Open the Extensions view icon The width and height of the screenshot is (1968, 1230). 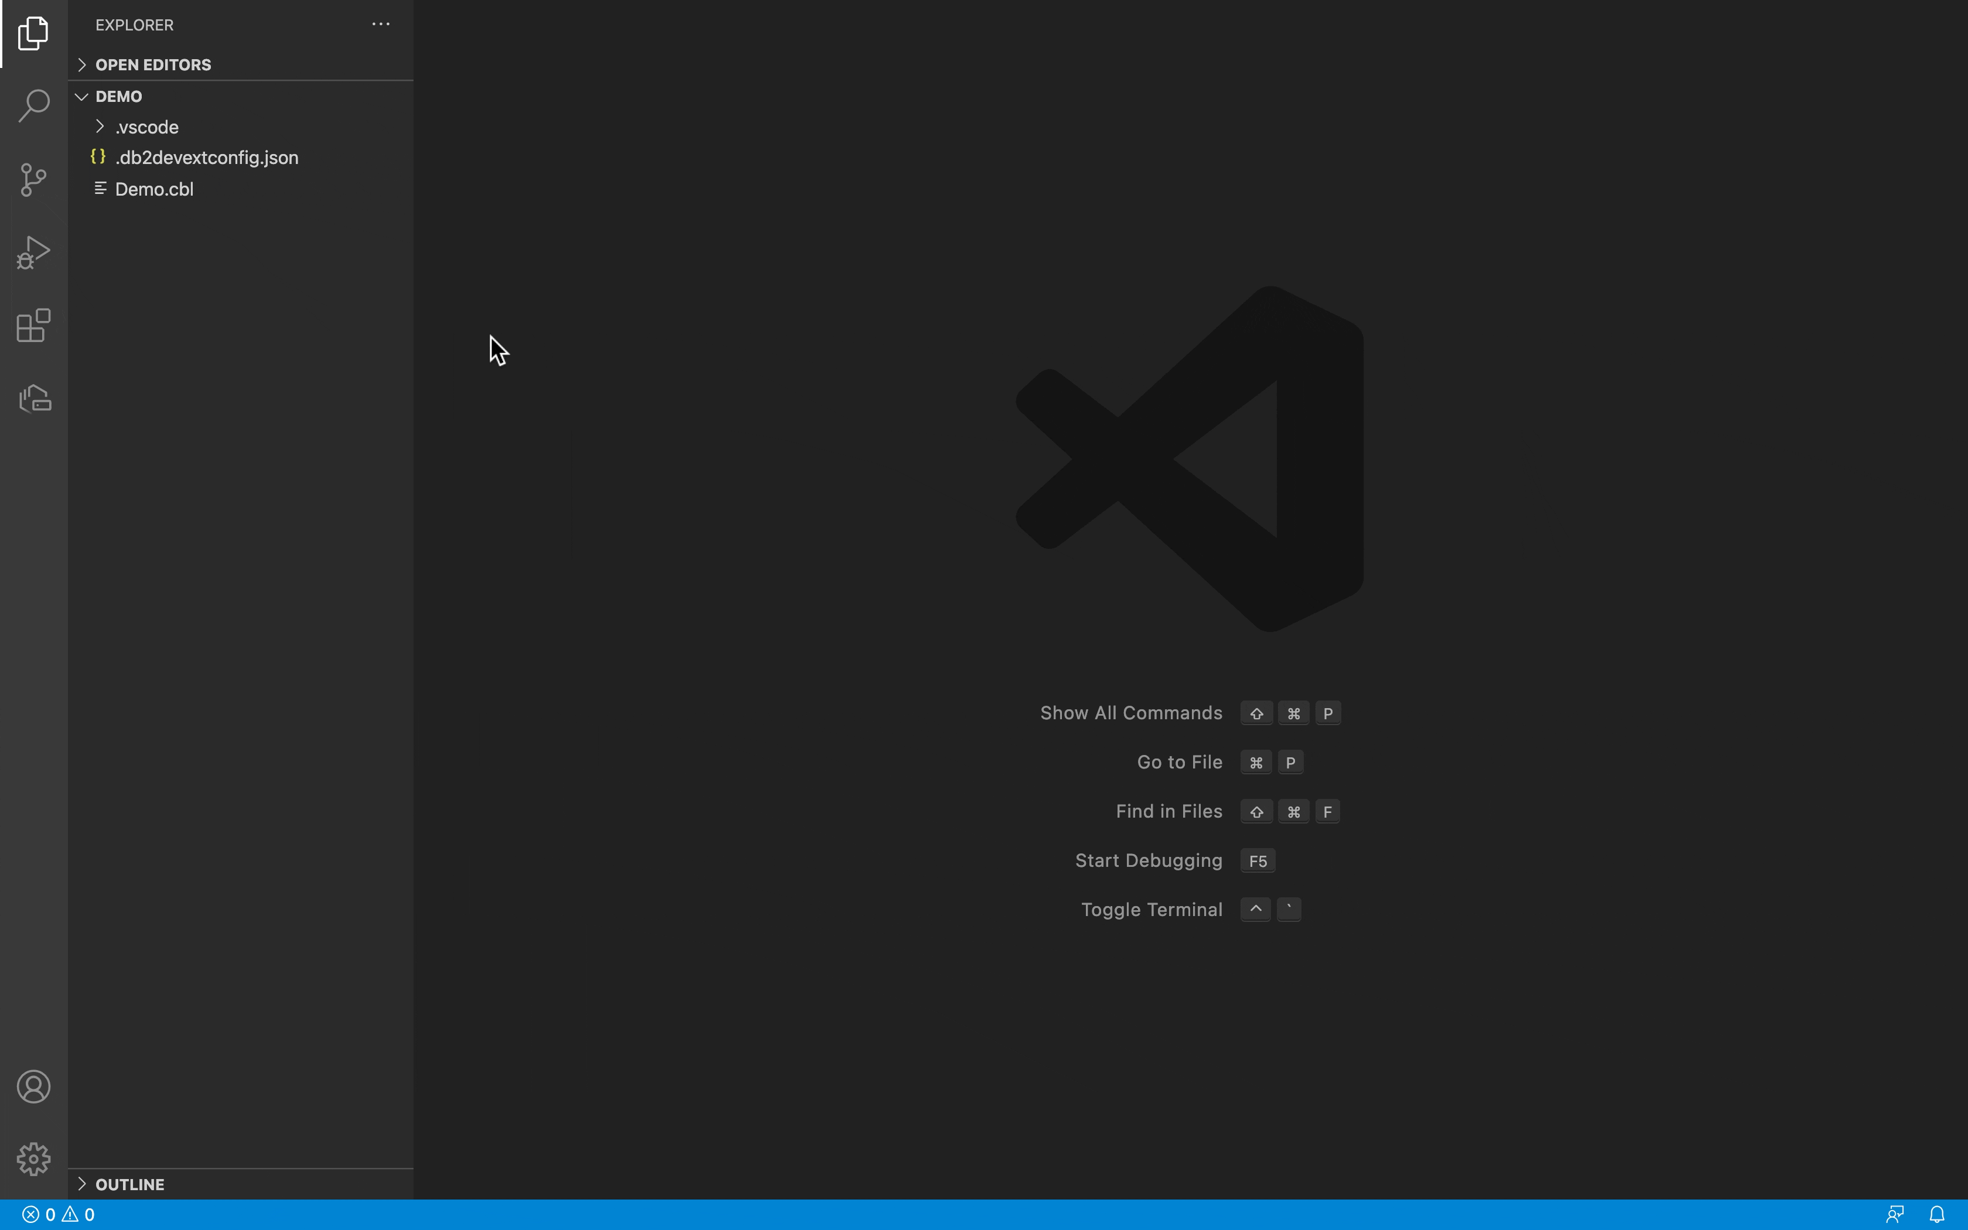pos(33,326)
